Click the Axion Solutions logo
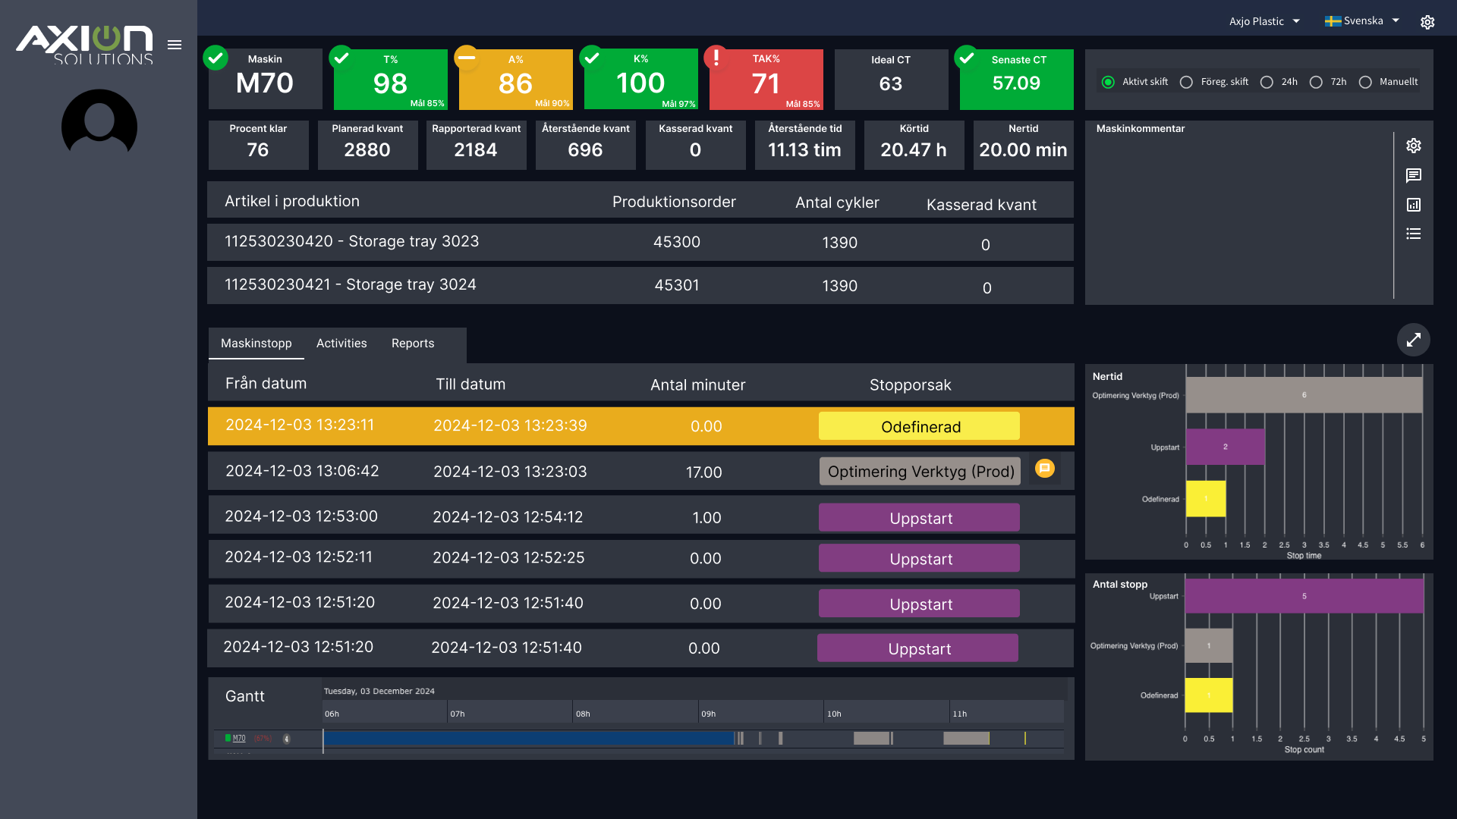Screen dimensions: 1457x819 (x=85, y=45)
